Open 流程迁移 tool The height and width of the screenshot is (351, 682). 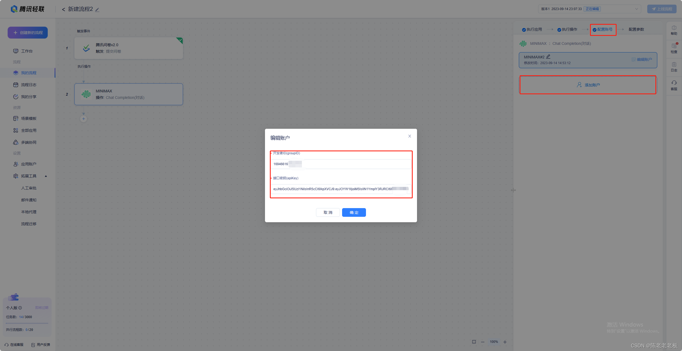click(29, 224)
